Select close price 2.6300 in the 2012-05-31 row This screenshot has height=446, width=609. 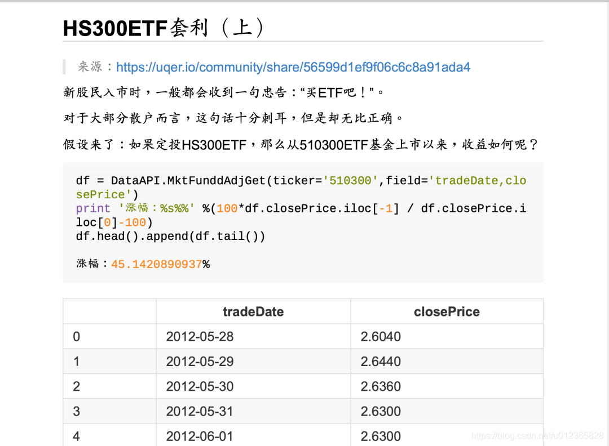(381, 411)
